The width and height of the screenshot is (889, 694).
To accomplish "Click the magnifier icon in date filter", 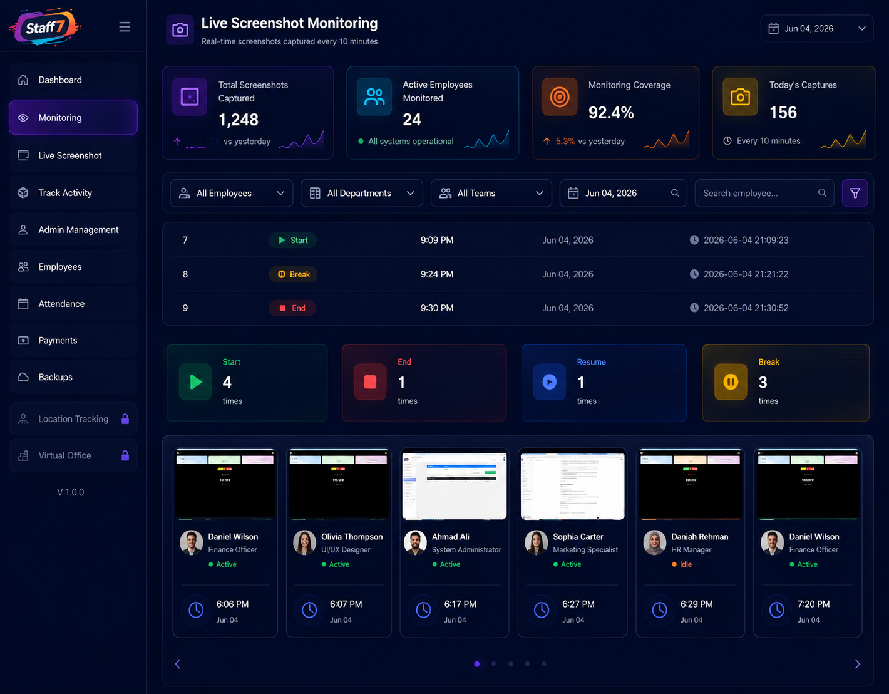I will click(675, 193).
